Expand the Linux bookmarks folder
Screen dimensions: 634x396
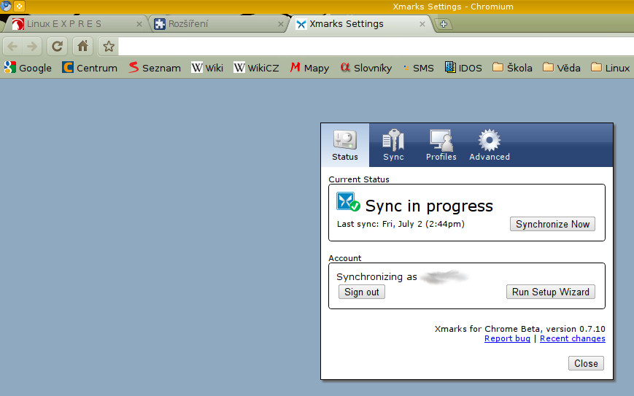[x=610, y=68]
